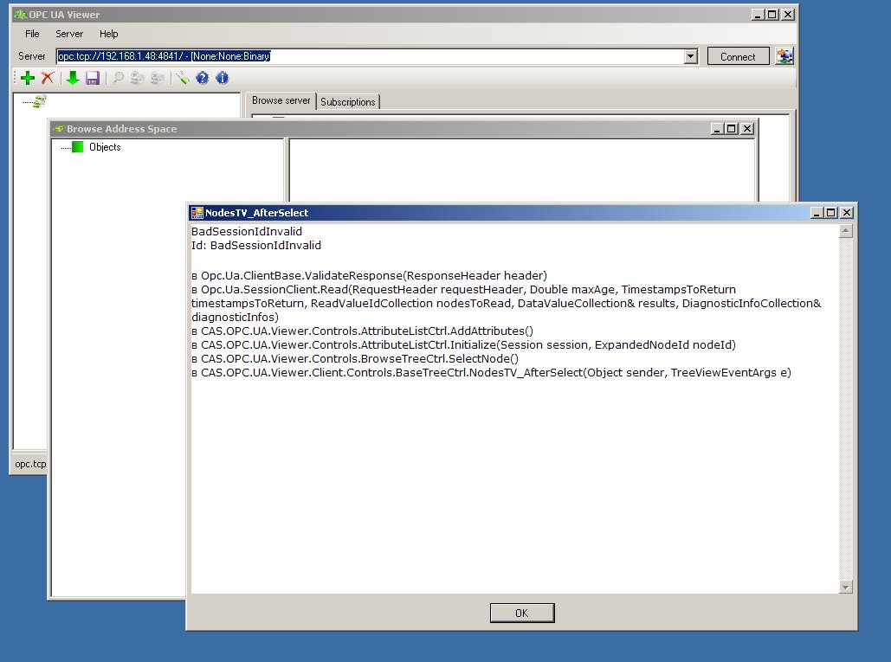Click the green down arrow icon

coord(73,78)
